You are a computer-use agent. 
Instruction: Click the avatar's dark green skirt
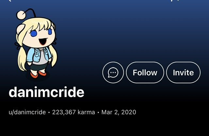click(39, 66)
